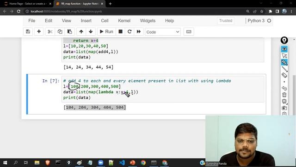Restart kernel and run all with fast-forward icon
Image resolution: width=296 pixels, height=167 pixels.
click(139, 32)
